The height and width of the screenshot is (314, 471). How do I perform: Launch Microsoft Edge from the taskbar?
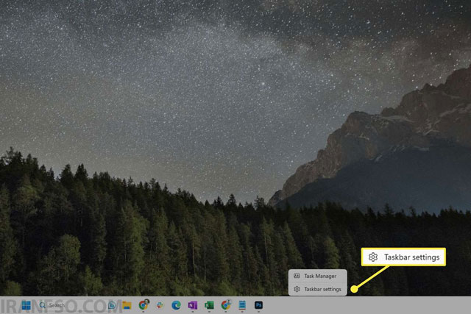click(x=176, y=305)
